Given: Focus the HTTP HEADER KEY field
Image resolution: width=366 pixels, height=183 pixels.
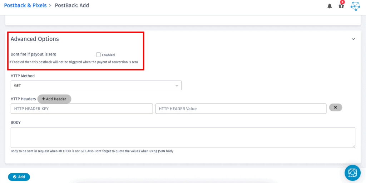Looking at the screenshot, I should click(x=82, y=109).
